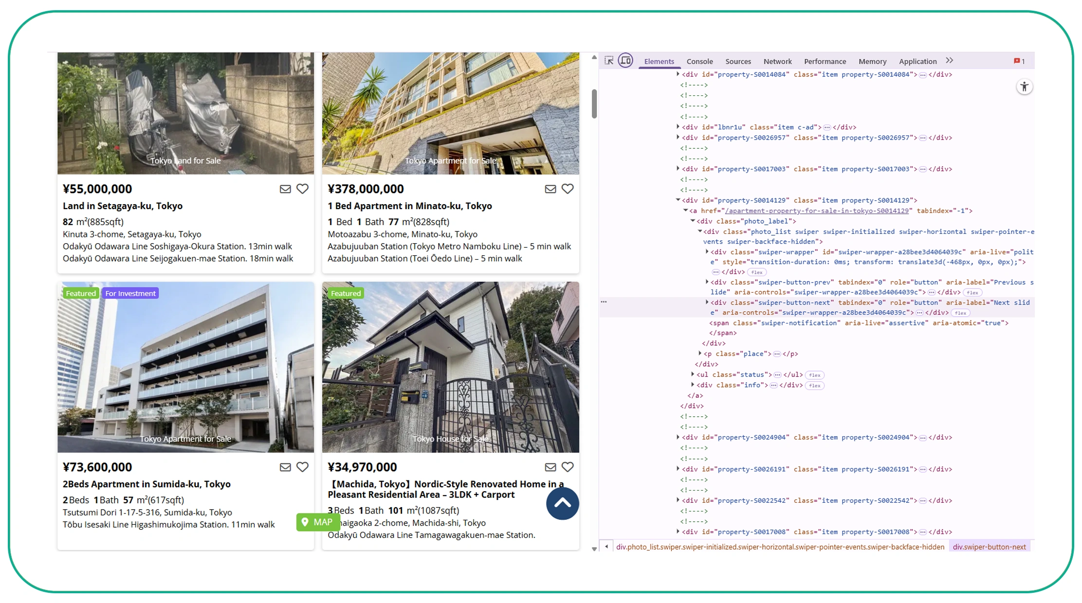Switch to the Console tab

coord(699,61)
